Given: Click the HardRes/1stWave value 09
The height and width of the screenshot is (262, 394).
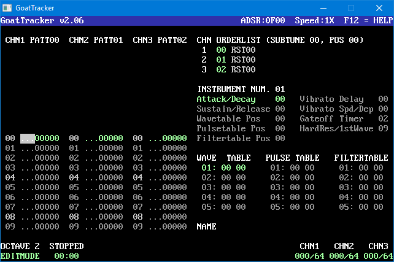Looking at the screenshot, I should pos(383,128).
